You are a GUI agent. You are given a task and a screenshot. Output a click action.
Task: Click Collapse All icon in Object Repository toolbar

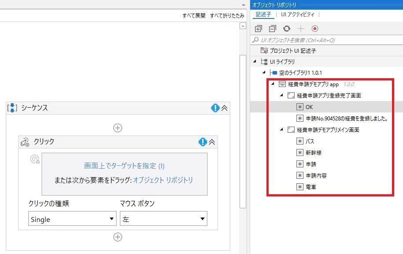tap(273, 29)
